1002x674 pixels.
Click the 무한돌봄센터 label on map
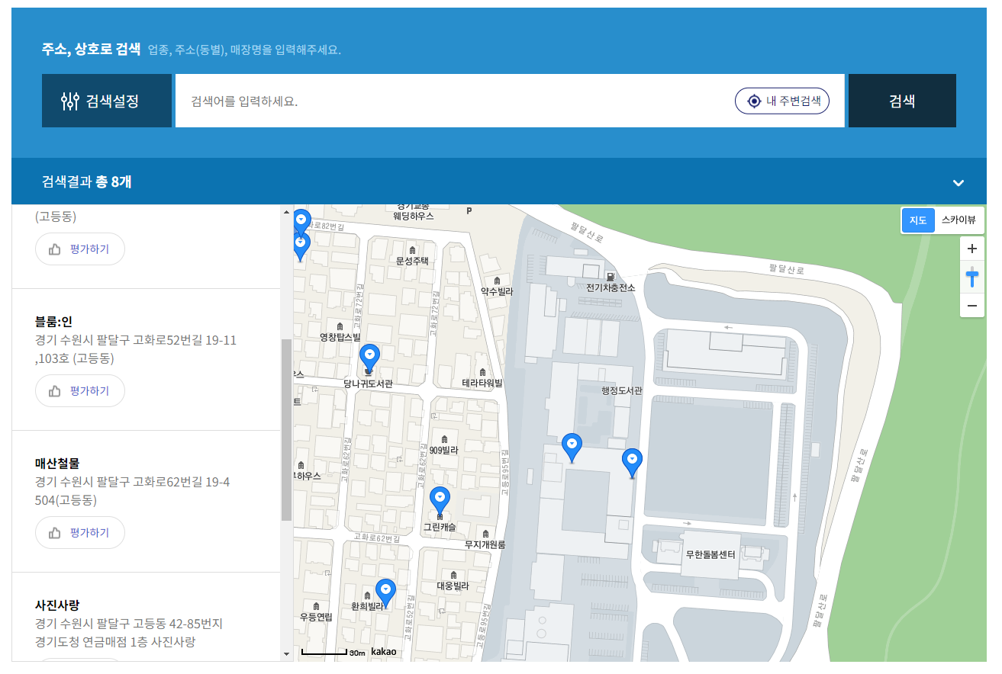click(710, 555)
